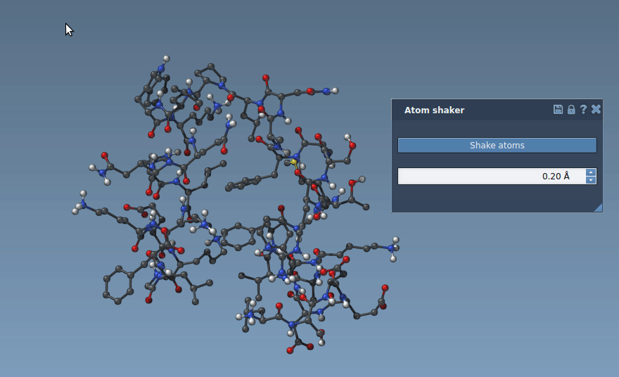
Task: Select the topmost white hydrogen atom
Action: tap(167, 58)
